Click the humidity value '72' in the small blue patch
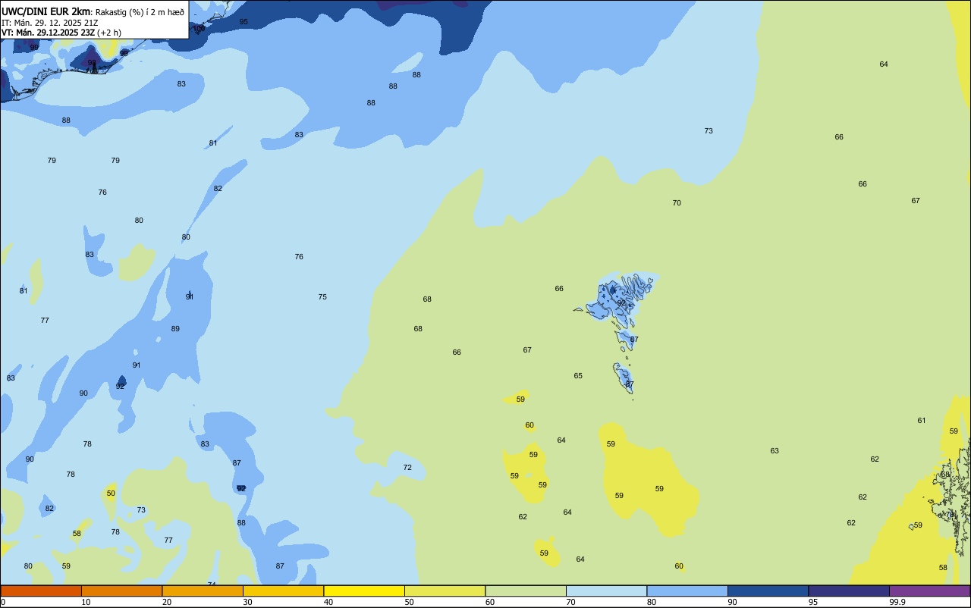 [x=407, y=468]
